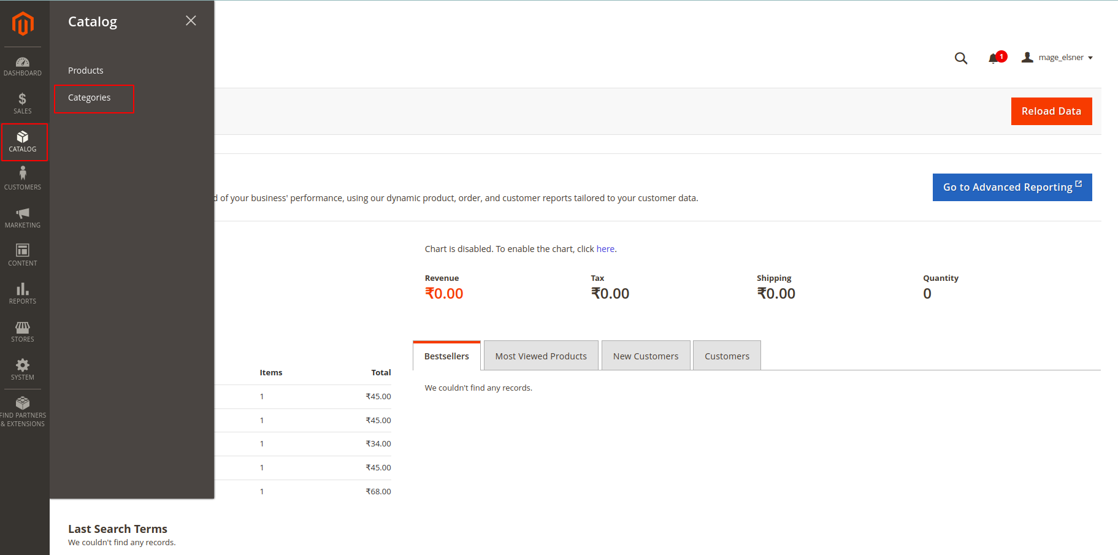Viewport: 1118px width, 555px height.
Task: Expand the mage_elsner account dropdown
Action: pos(1057,58)
